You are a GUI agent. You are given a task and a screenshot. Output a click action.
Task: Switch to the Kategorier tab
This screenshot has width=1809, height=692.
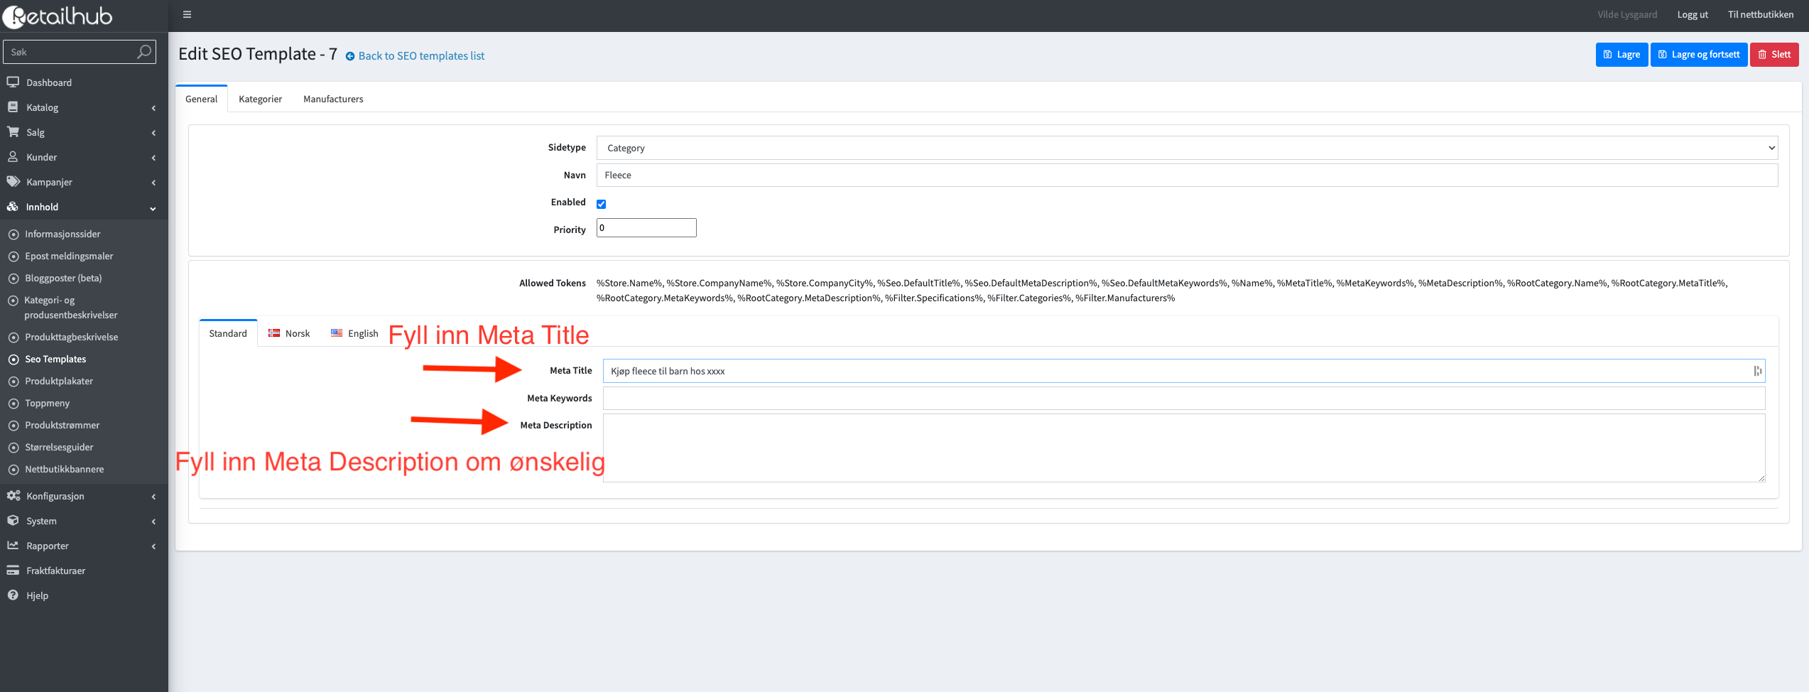[x=260, y=99]
